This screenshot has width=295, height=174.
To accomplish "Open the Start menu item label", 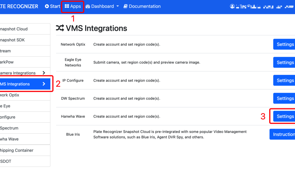I will pyautogui.click(x=55, y=6).
